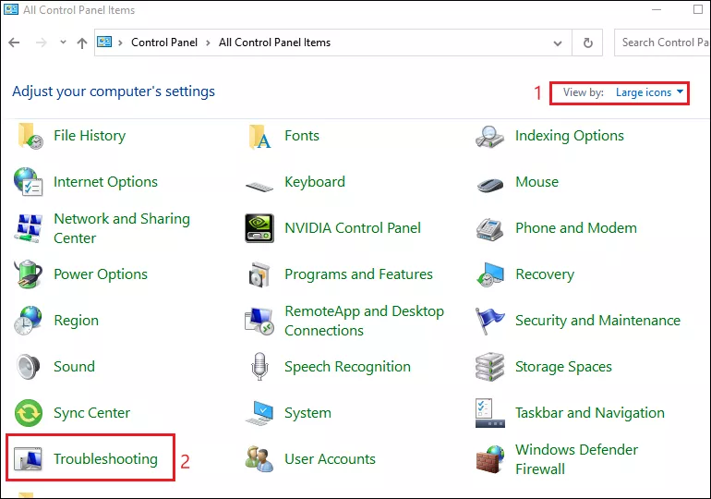Open the Speech Recognition link
The height and width of the screenshot is (499, 711).
tap(347, 367)
